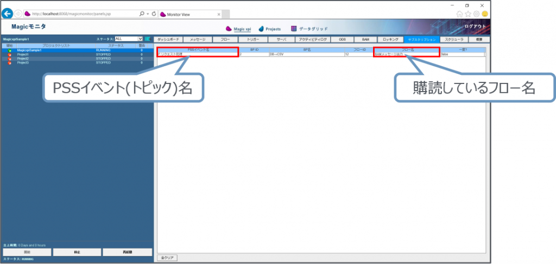Click the browser back arrow button
The width and height of the screenshot is (556, 264).
[7, 13]
